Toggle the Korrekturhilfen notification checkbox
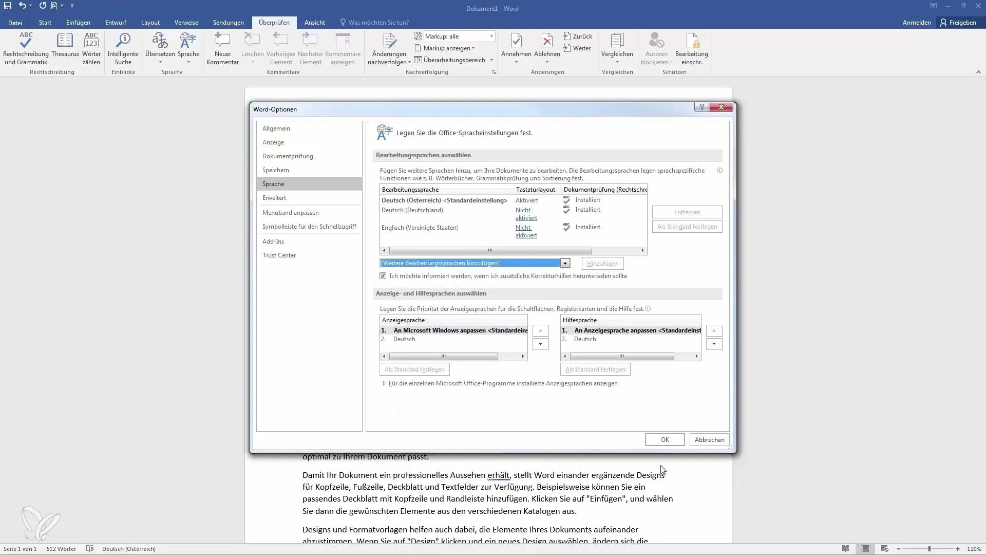The width and height of the screenshot is (986, 555). (383, 276)
